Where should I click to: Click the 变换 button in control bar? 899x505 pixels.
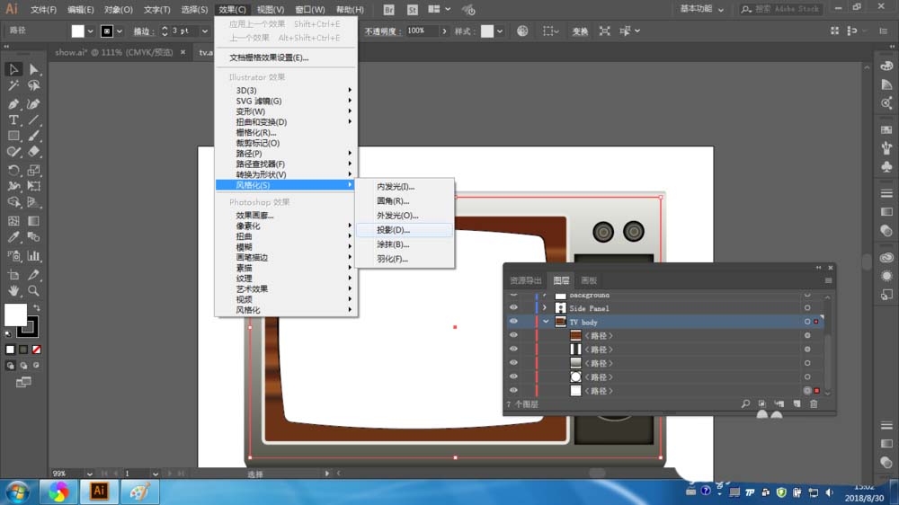[580, 31]
